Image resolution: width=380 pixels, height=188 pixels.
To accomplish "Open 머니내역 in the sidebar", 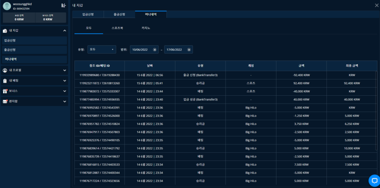I will pos(34,59).
